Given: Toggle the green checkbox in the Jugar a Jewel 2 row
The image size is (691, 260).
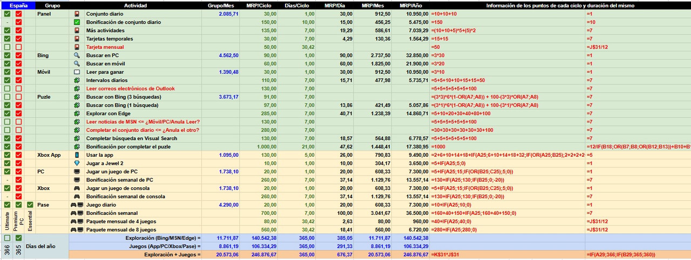Looking at the screenshot, I should coord(7,163).
